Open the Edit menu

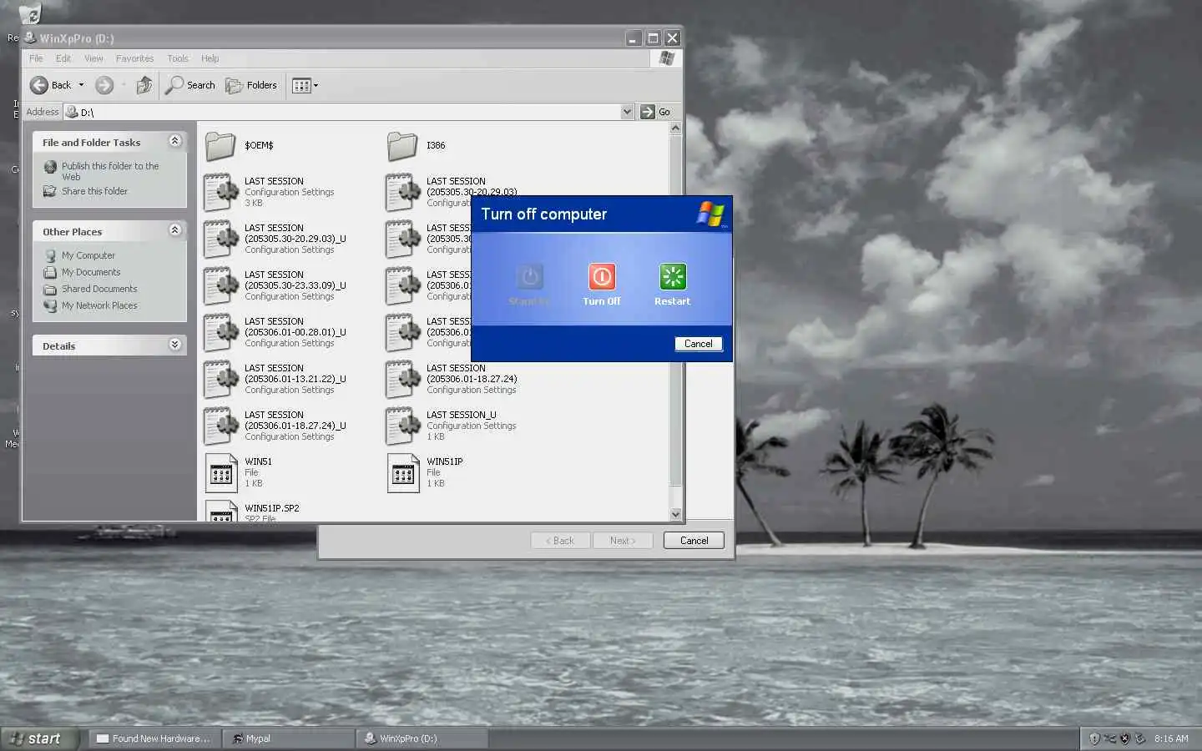pos(63,58)
